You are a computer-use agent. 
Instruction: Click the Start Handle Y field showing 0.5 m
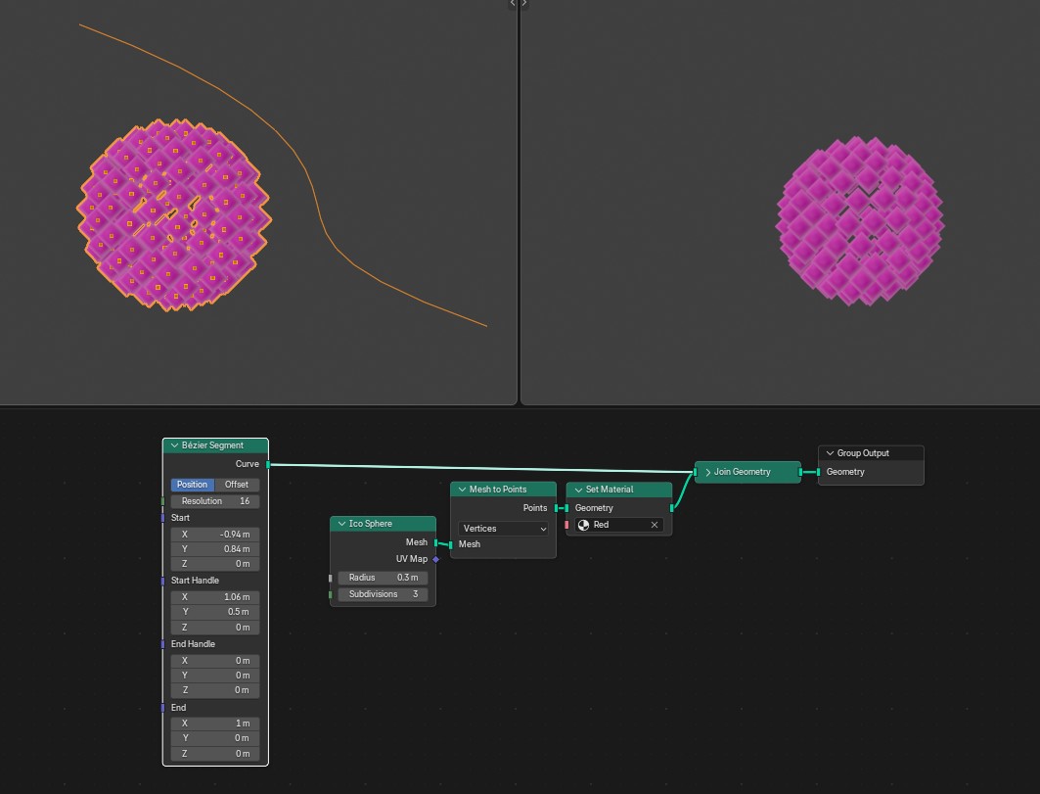215,612
